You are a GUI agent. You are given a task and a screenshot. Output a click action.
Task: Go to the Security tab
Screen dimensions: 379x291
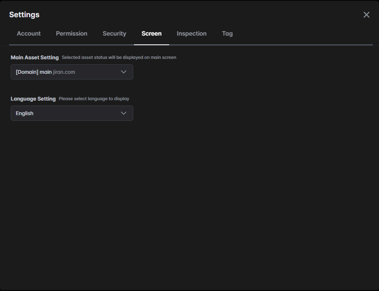(x=114, y=34)
